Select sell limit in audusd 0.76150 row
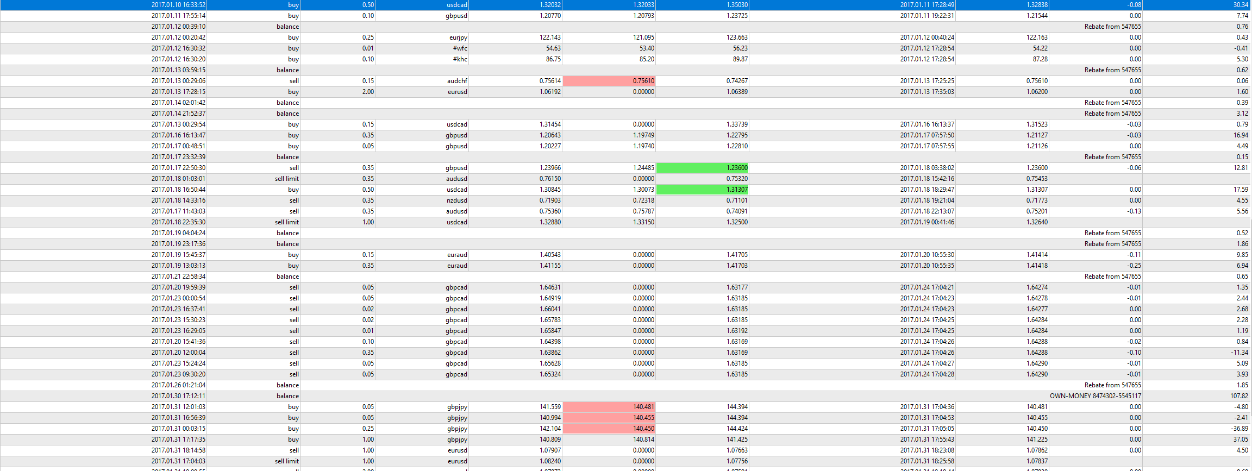 tap(286, 179)
